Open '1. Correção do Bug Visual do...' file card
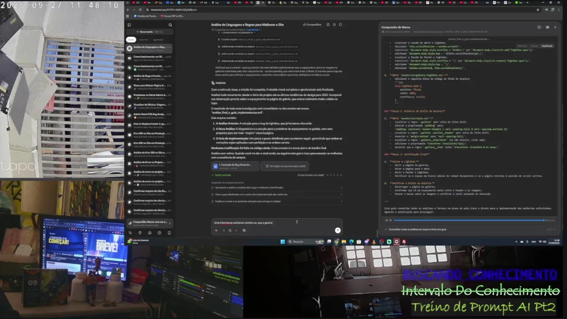This screenshot has height=319, width=567. (x=236, y=166)
